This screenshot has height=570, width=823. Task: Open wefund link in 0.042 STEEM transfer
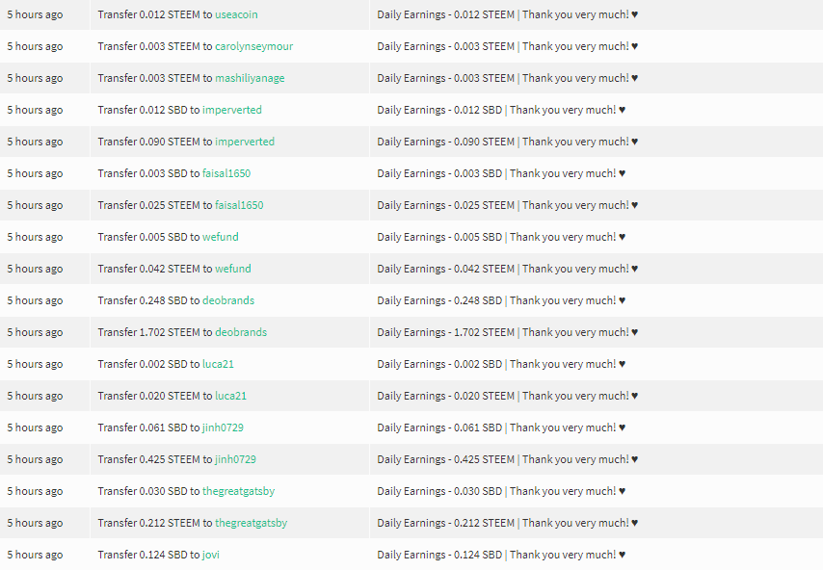pyautogui.click(x=233, y=269)
